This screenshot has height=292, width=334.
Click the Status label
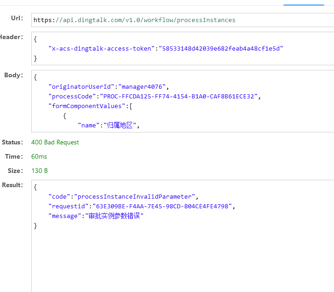pos(12,142)
